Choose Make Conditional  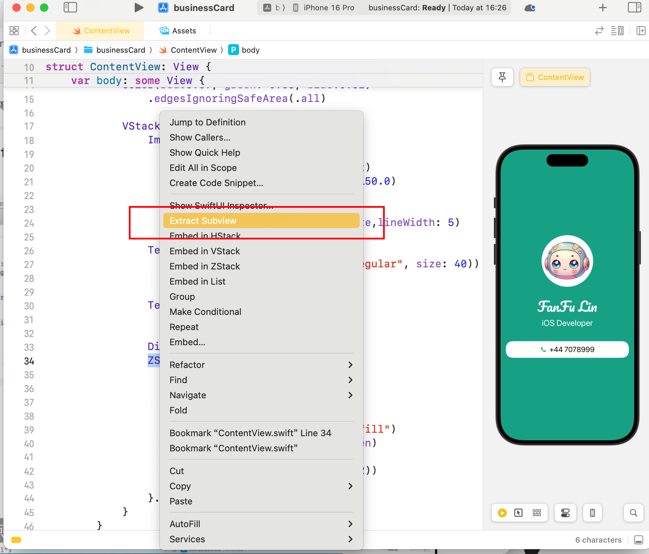[261, 312]
